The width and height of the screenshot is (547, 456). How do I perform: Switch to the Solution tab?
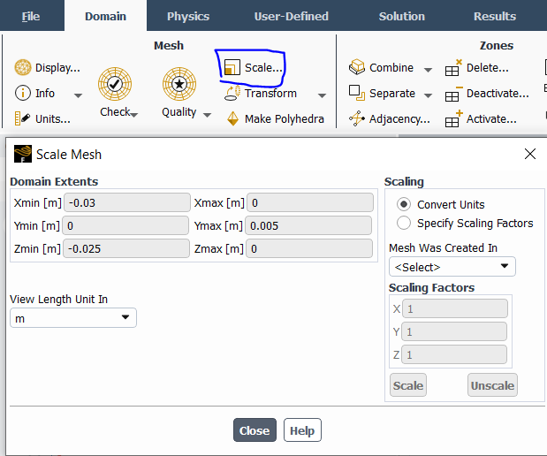pos(402,16)
